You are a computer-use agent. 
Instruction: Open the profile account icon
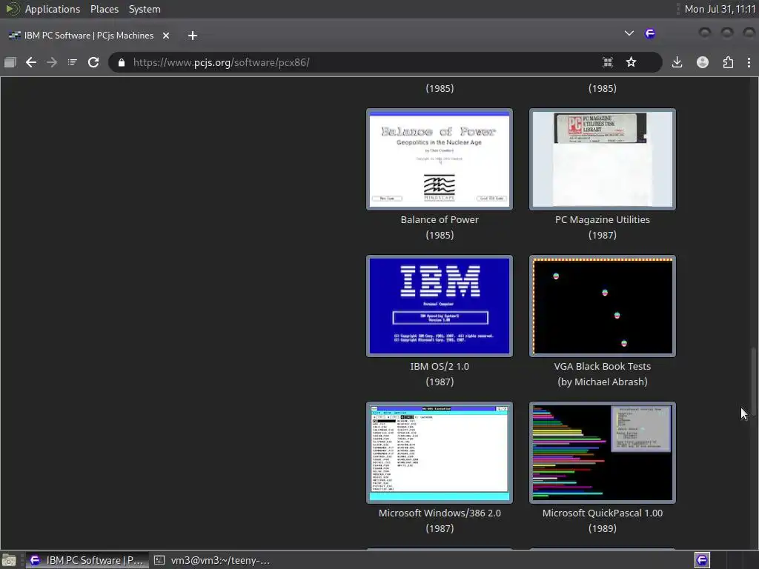703,62
